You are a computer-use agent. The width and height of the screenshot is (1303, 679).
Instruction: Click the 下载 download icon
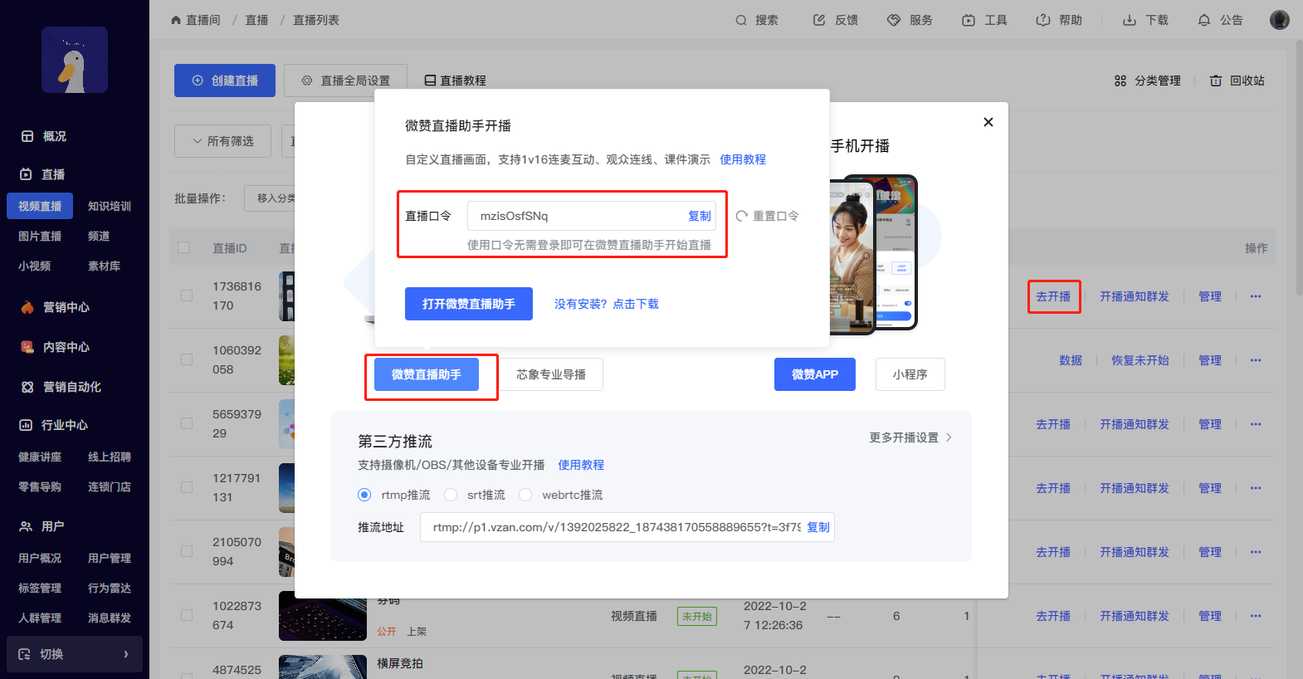coord(1130,20)
